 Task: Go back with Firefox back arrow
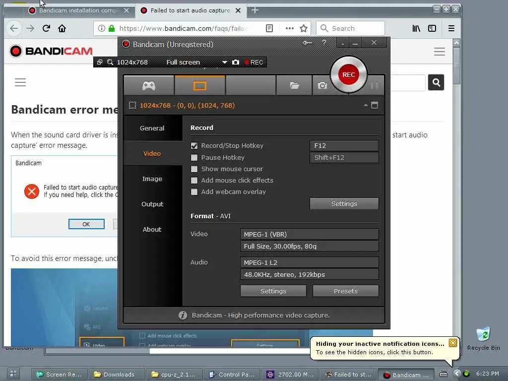(14, 28)
